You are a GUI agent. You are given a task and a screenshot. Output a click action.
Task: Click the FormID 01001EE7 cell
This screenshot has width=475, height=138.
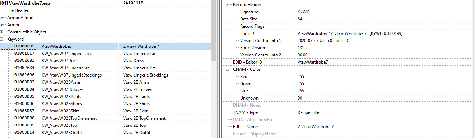24,54
